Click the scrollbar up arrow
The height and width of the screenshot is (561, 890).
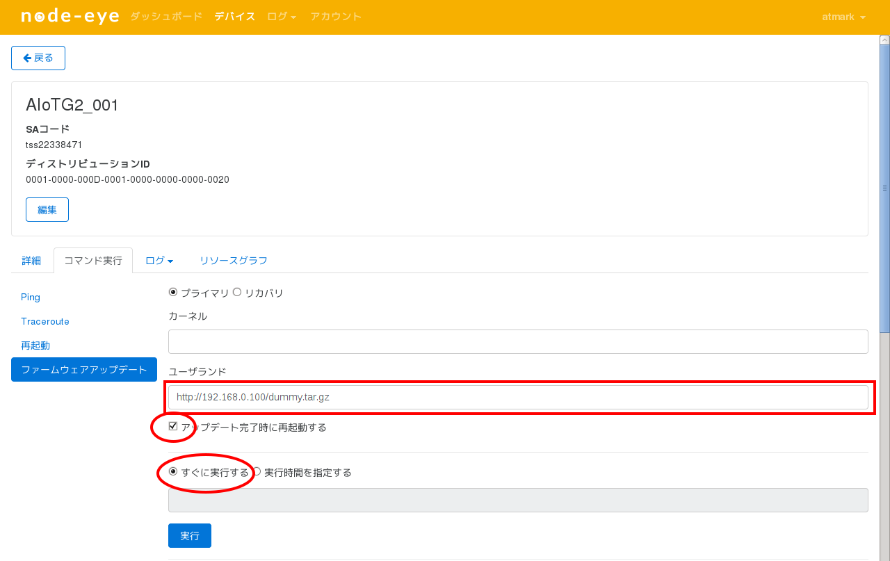884,40
